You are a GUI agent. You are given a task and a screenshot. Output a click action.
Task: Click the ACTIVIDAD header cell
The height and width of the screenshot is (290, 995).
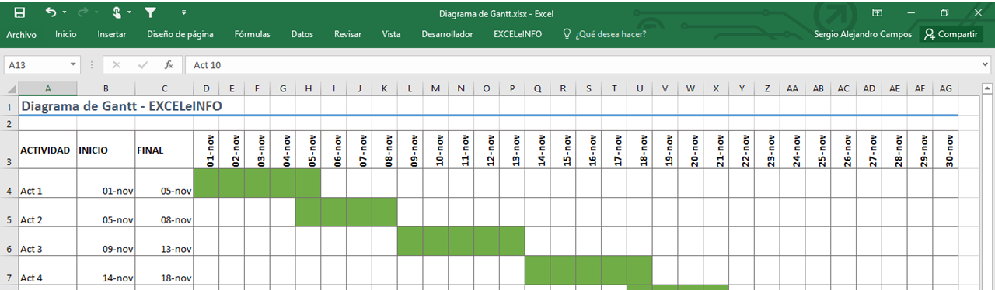[48, 150]
